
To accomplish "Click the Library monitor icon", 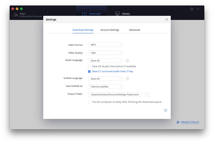I will [117, 14].
